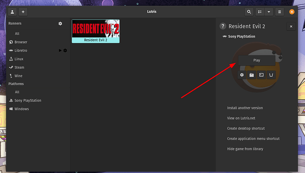Open game configuration gear under Play
305x173 pixels.
242,75
